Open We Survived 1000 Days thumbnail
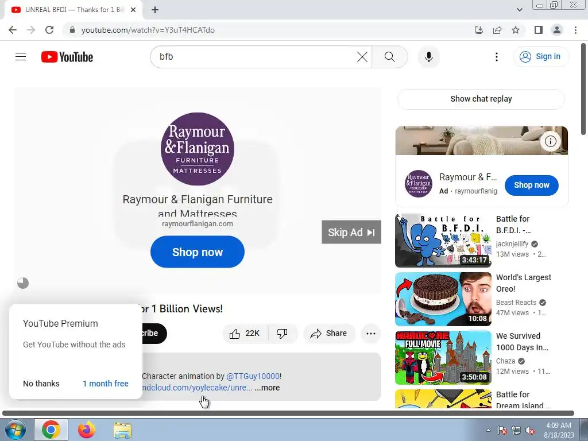 [443, 358]
